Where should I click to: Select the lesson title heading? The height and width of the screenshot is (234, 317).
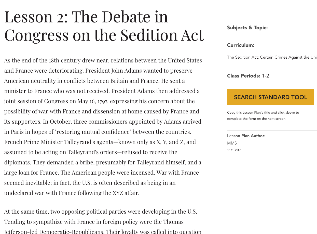click(x=104, y=25)
